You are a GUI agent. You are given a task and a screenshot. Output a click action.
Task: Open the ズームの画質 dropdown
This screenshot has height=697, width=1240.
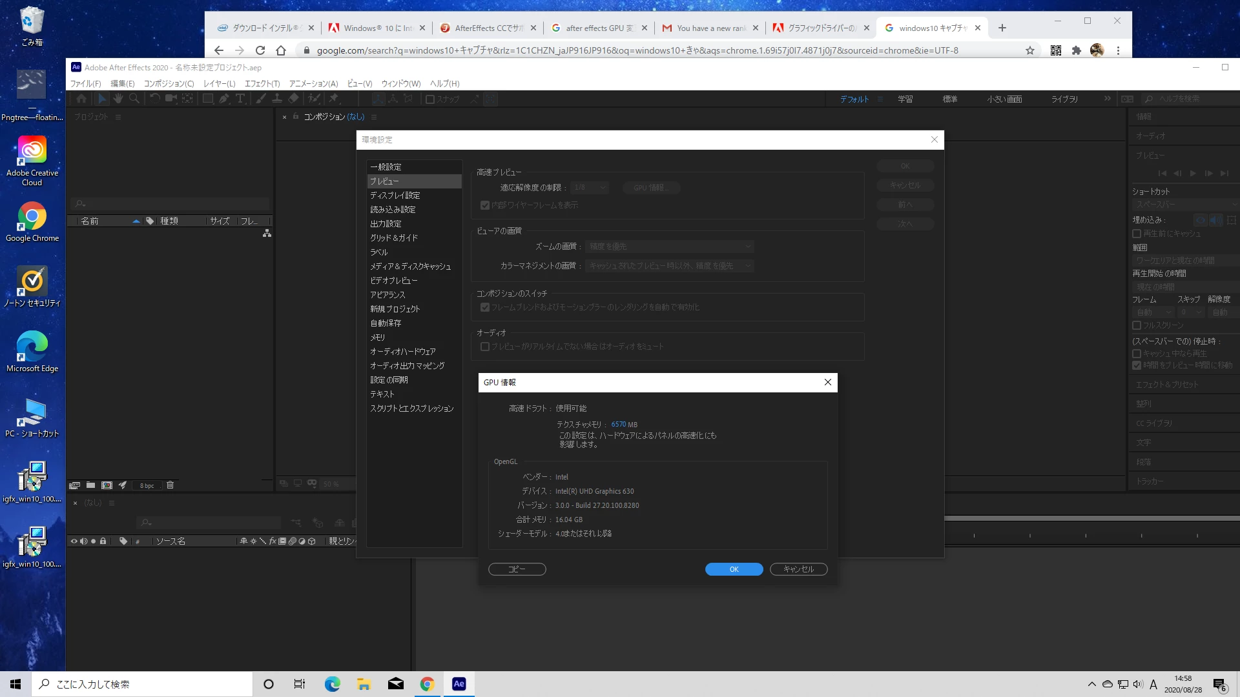click(x=669, y=247)
